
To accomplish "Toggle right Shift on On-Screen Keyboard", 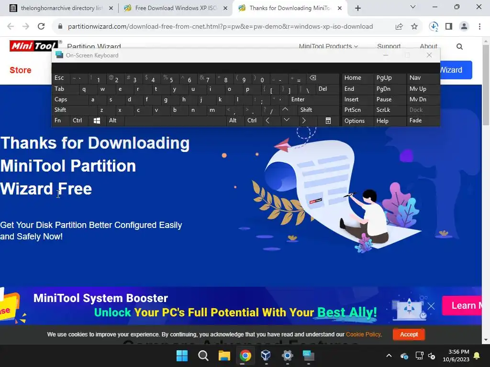I will pyautogui.click(x=318, y=110).
